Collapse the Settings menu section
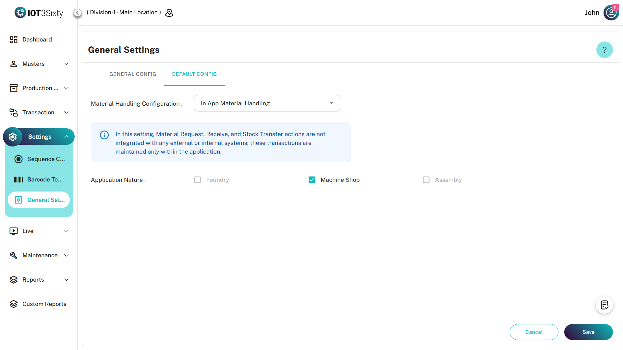Screen dimensions: 623x350 point(66,137)
